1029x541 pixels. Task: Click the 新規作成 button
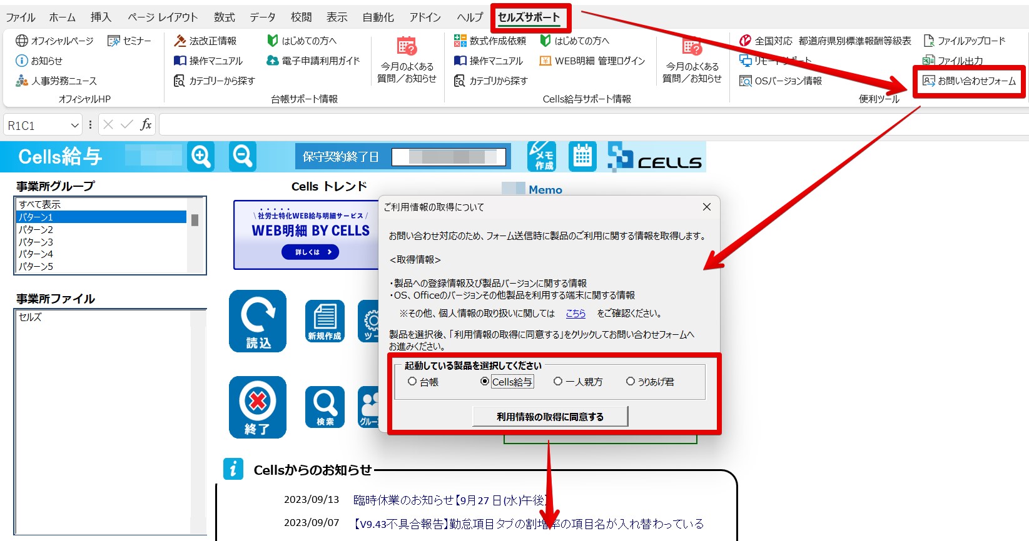click(325, 321)
